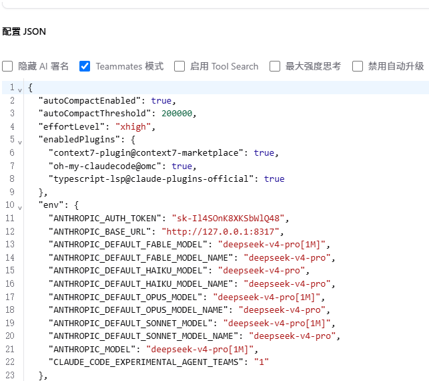
Task: Click the ANTHROPIC_MODEL key on line 21
Action: [92, 350]
